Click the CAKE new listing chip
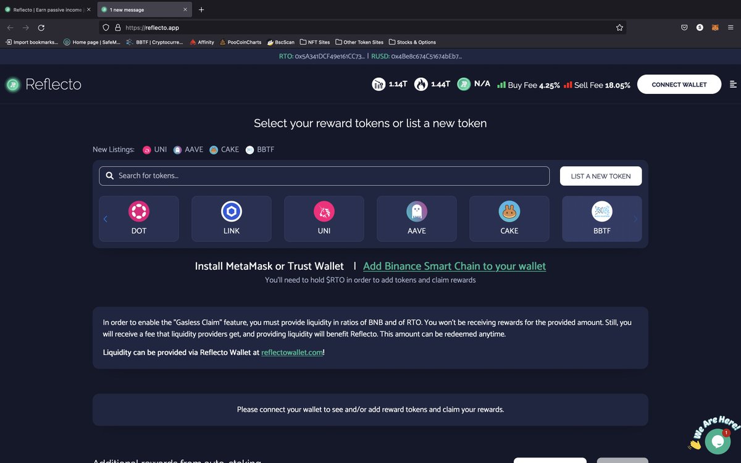 point(224,149)
